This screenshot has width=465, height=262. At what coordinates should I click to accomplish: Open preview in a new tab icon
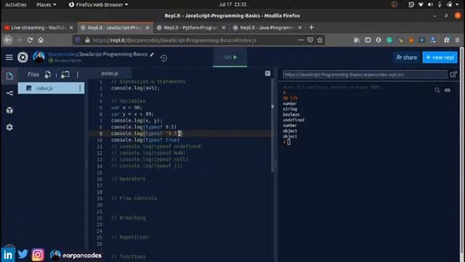pos(453,74)
